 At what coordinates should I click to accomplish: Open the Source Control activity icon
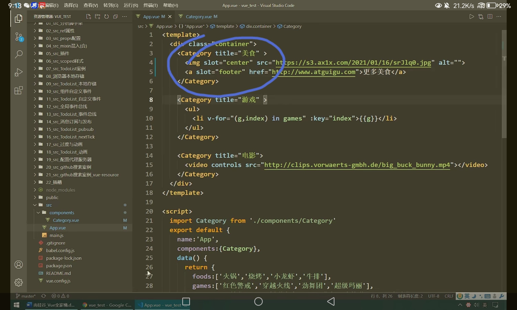click(x=19, y=37)
